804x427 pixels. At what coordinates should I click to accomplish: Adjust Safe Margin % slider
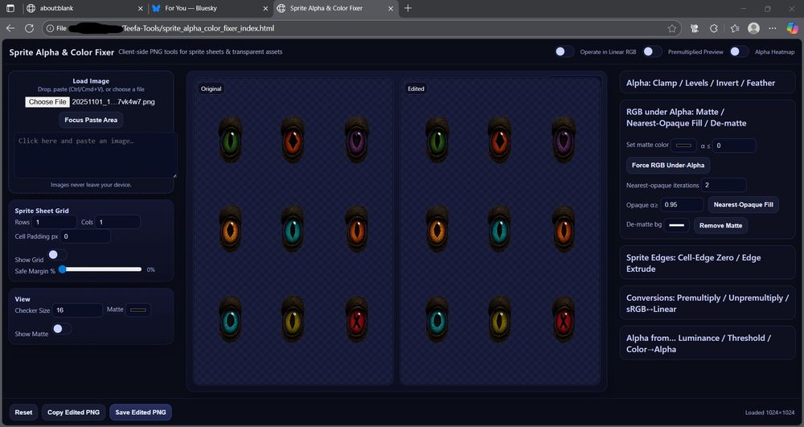click(x=101, y=269)
